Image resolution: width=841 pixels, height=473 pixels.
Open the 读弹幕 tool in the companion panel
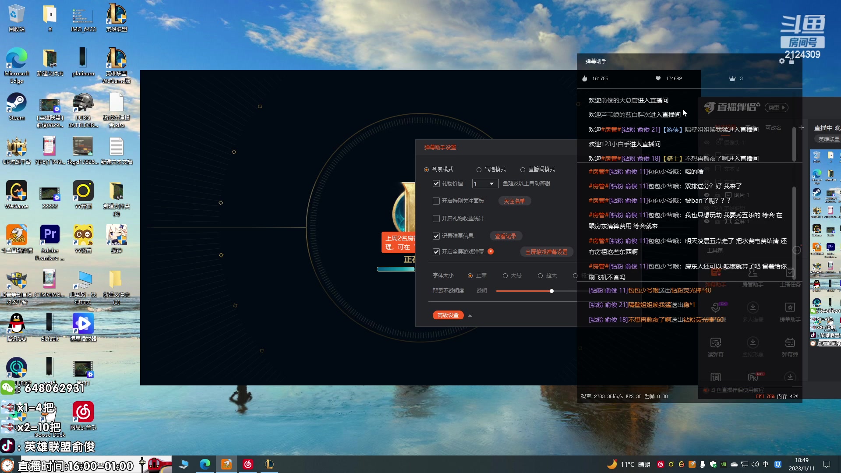[716, 347]
